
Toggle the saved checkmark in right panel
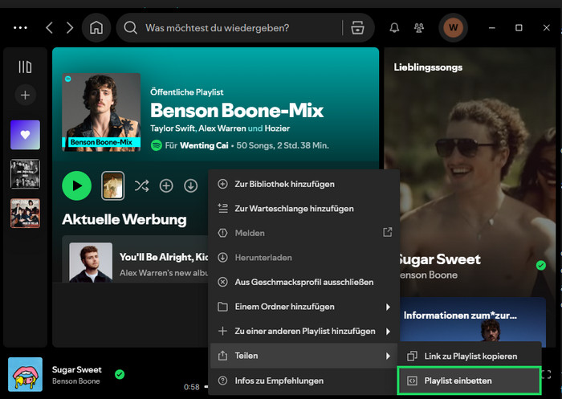541,265
